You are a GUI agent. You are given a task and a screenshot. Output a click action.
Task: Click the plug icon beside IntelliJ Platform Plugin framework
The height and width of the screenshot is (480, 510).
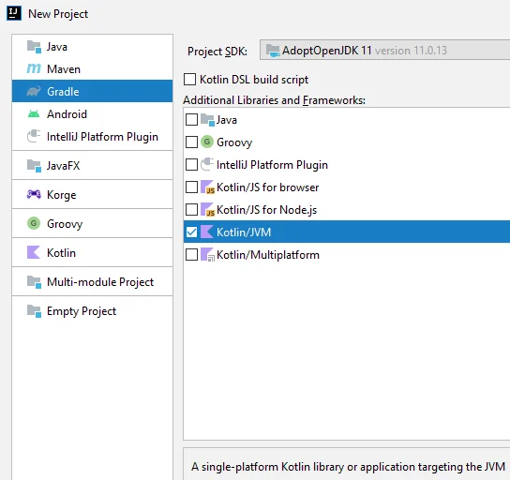[x=207, y=165]
